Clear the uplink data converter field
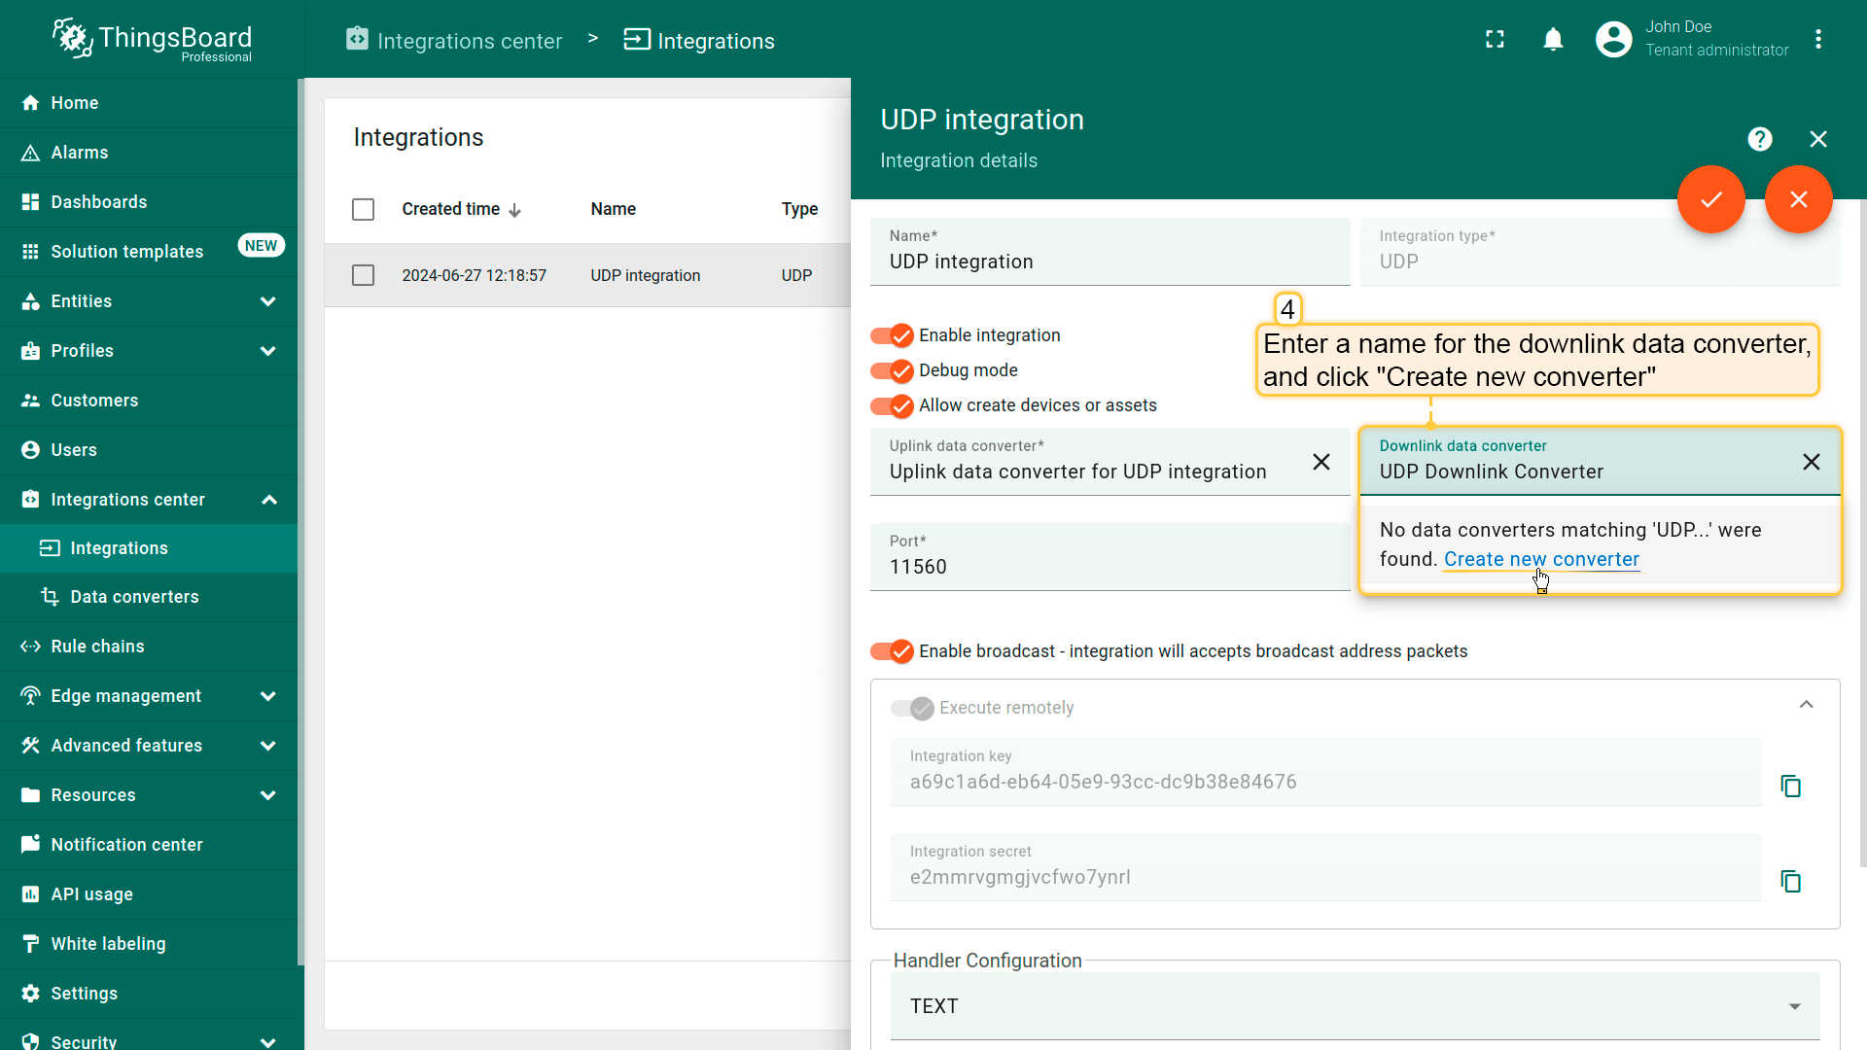Screen dimensions: 1867x1050 [x=1321, y=462]
